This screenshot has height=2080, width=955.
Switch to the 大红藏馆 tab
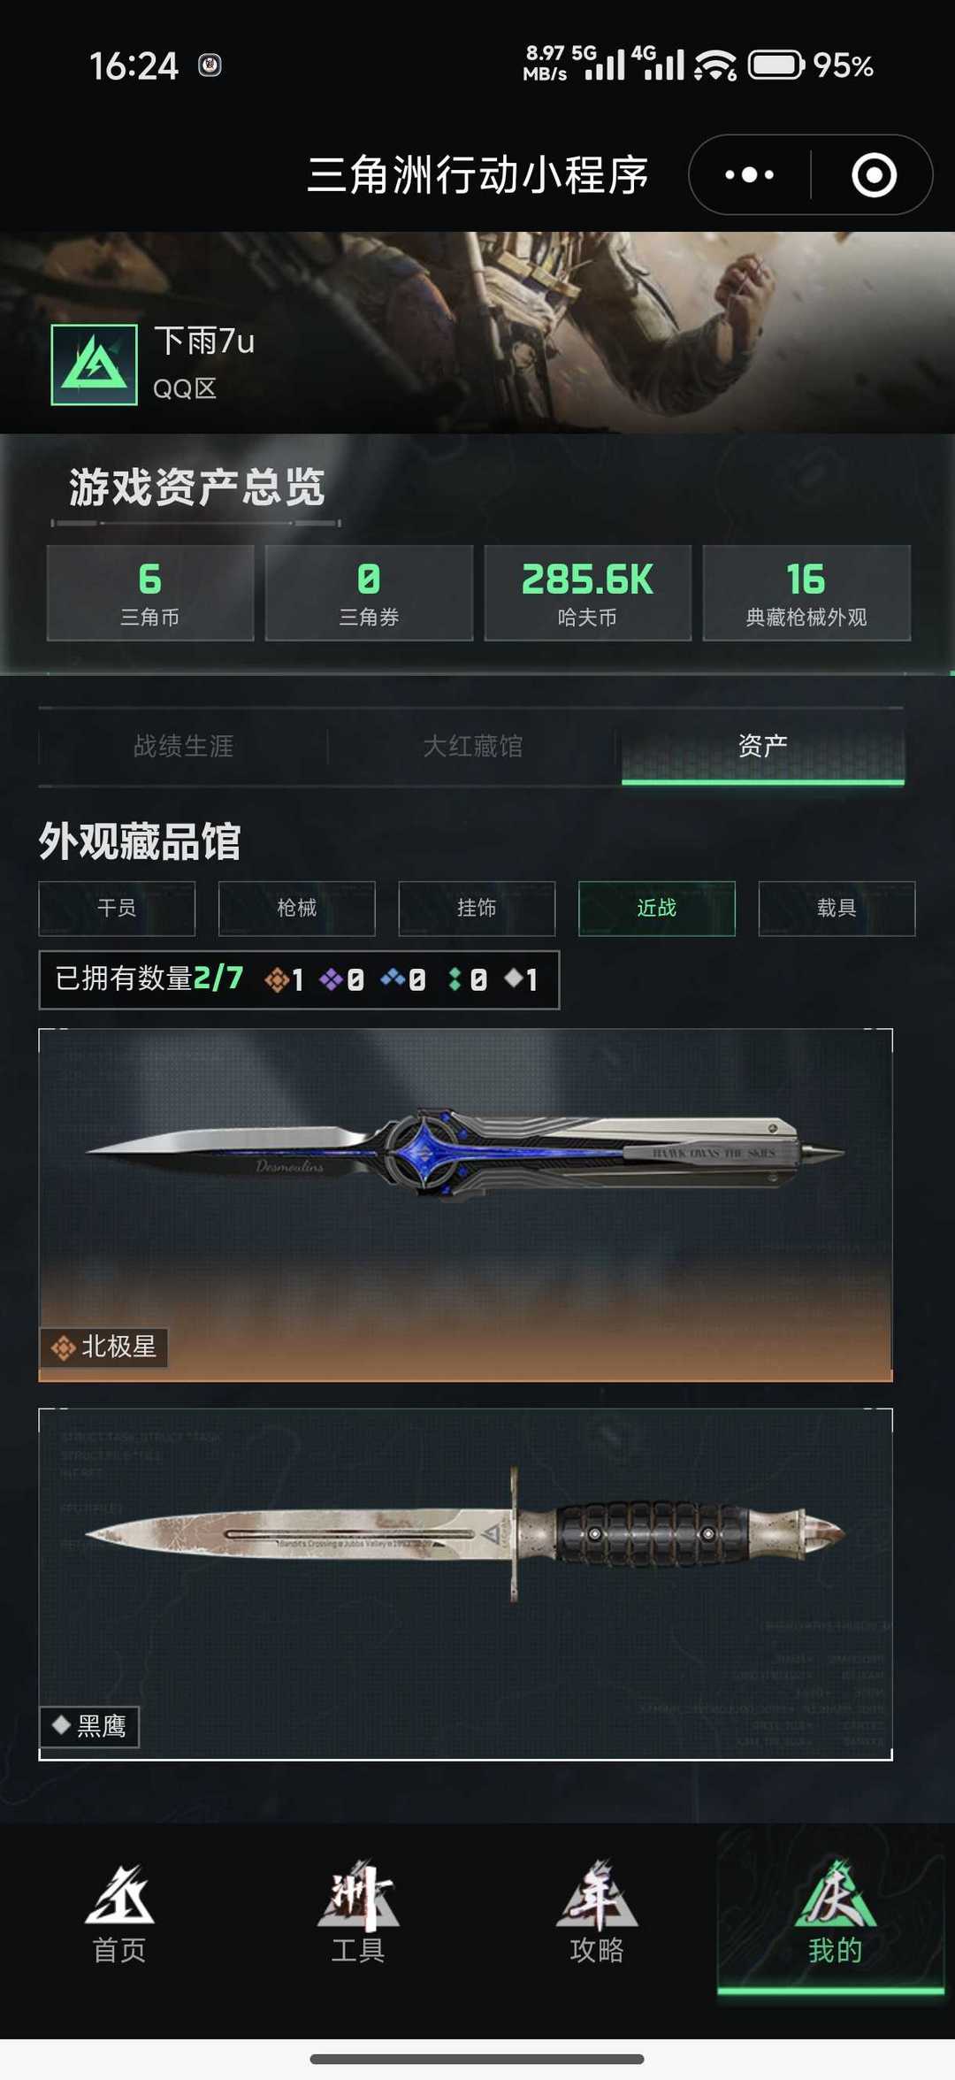pyautogui.click(x=473, y=746)
